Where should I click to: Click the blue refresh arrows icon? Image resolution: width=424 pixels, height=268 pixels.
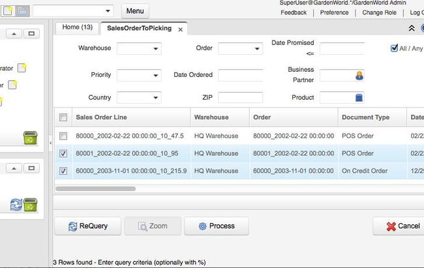[x=16, y=205]
